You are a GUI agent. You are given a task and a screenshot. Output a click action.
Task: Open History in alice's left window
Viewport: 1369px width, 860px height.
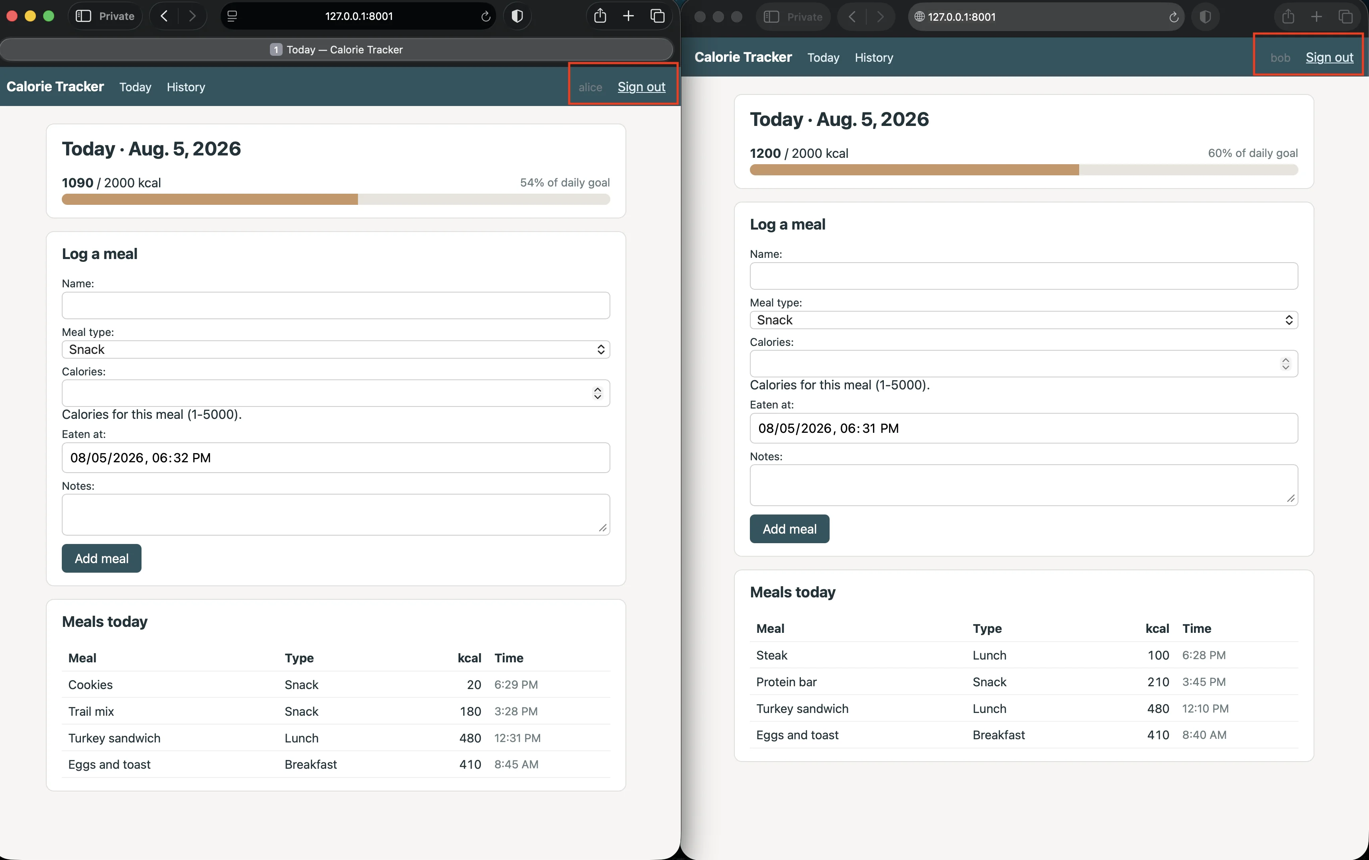point(186,87)
